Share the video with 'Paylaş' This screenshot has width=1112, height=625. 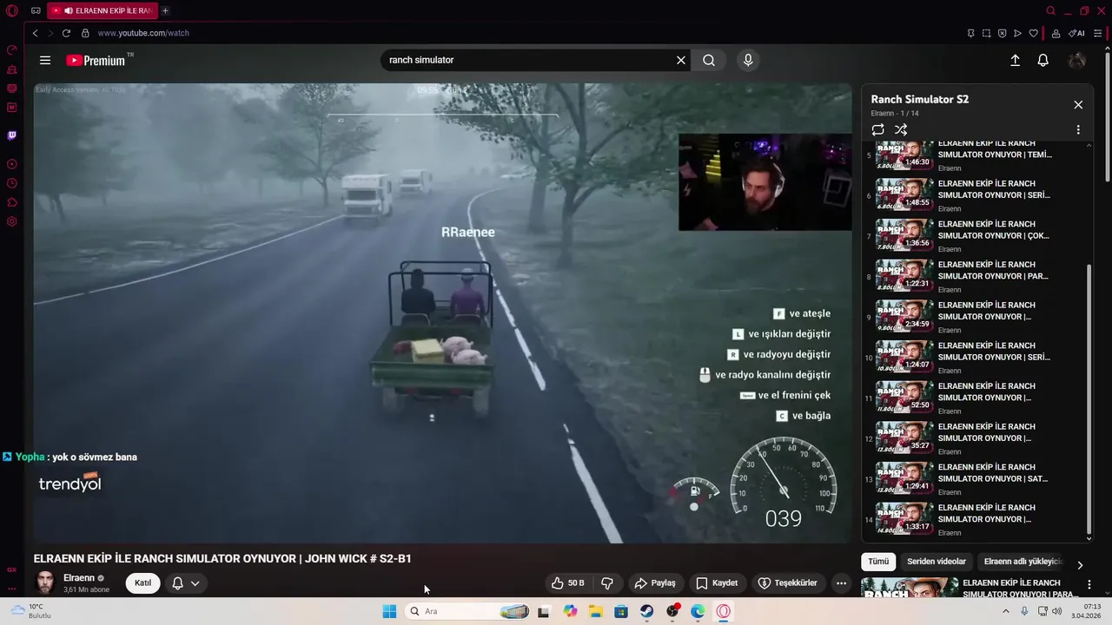(655, 583)
